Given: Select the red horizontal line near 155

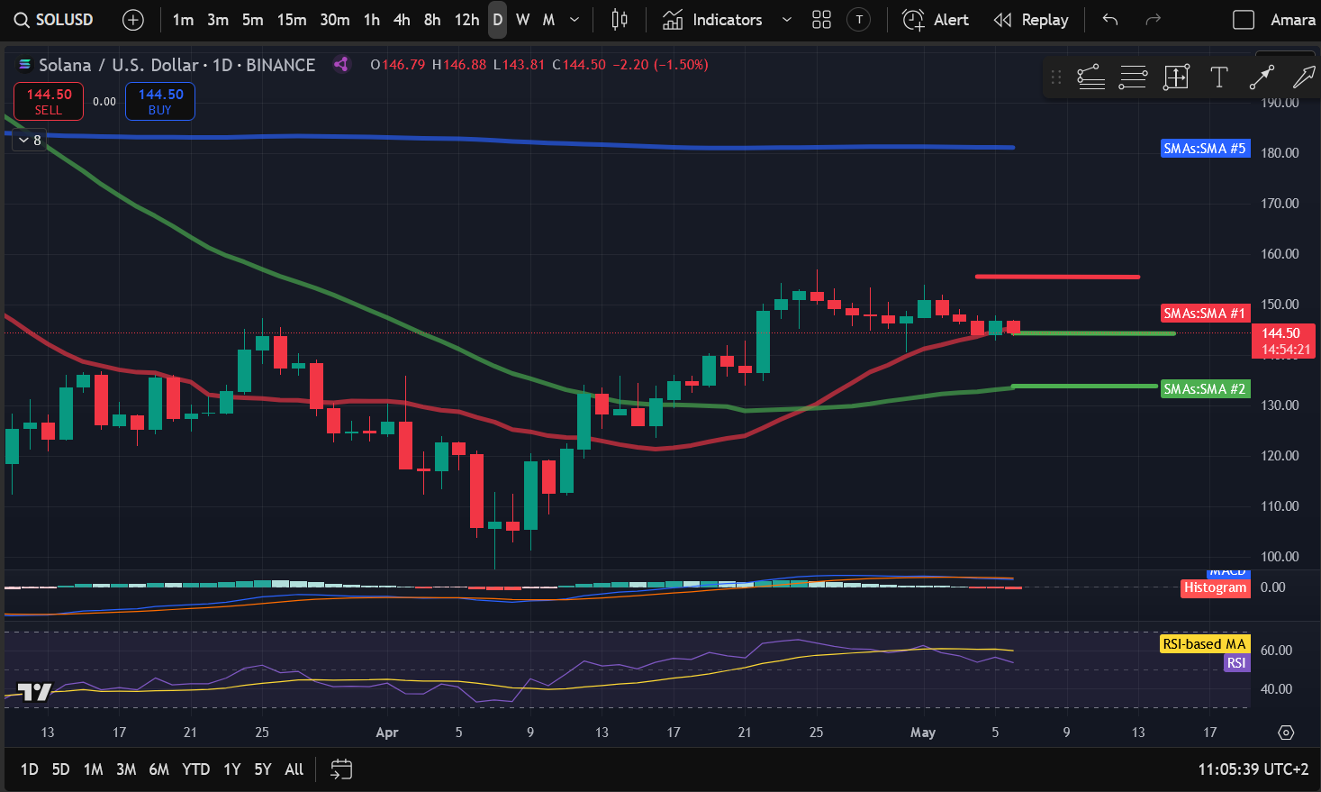Looking at the screenshot, I should [1057, 277].
